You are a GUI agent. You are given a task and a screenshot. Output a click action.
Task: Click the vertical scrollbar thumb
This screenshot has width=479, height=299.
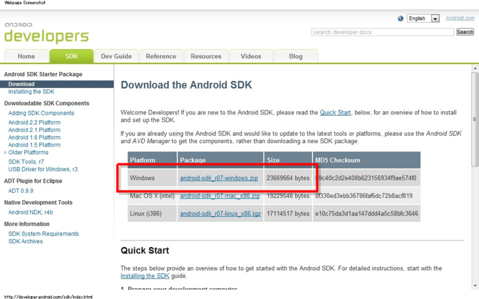point(475,119)
